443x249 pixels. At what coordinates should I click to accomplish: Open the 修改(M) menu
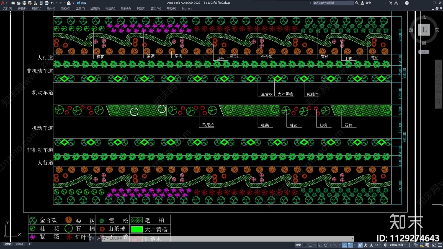pyautogui.click(x=125, y=9)
